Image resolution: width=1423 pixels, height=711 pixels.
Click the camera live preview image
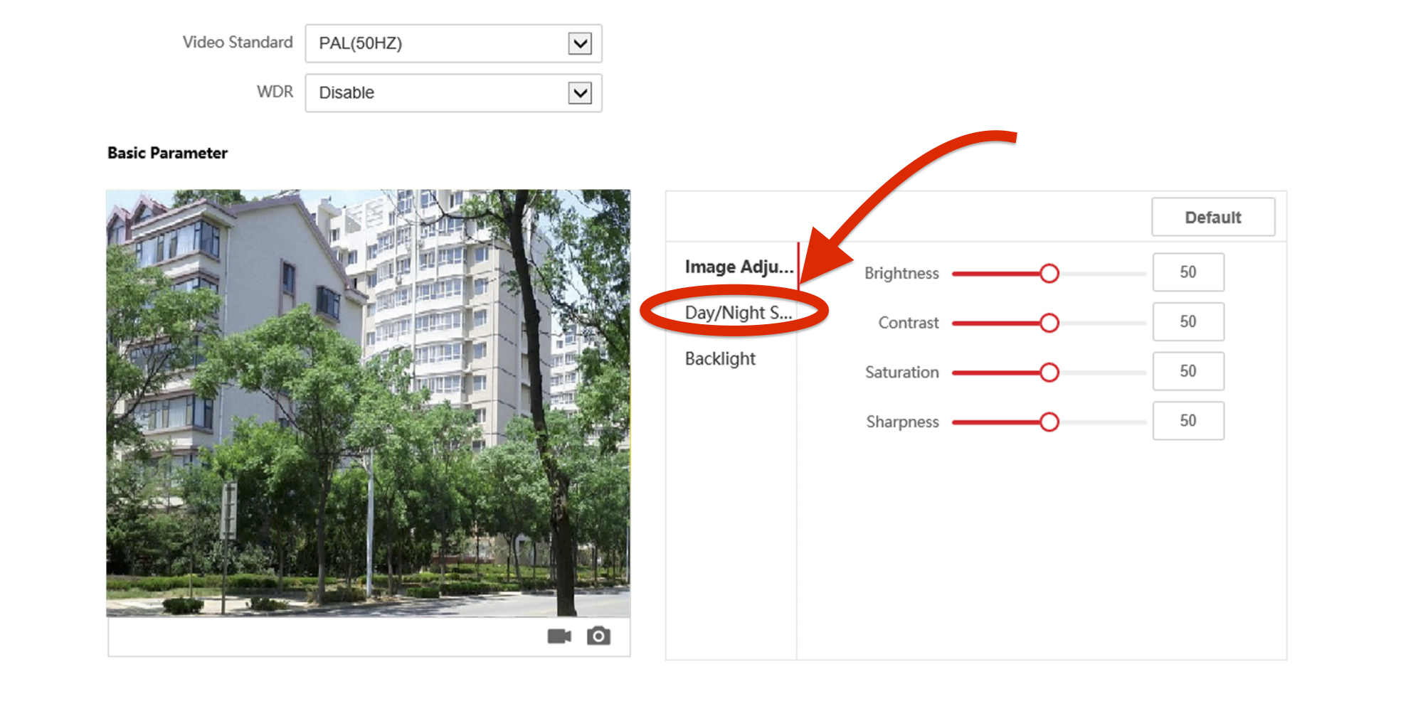[368, 402]
